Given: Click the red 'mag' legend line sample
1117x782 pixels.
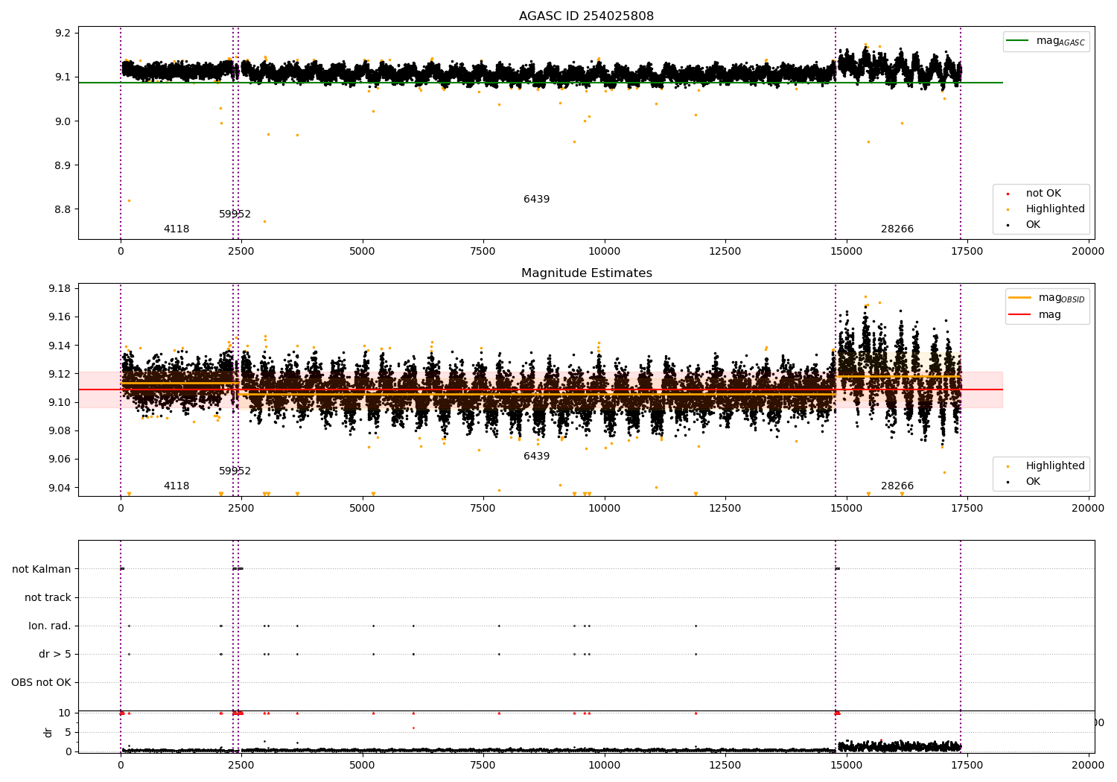Looking at the screenshot, I should coord(1020,315).
